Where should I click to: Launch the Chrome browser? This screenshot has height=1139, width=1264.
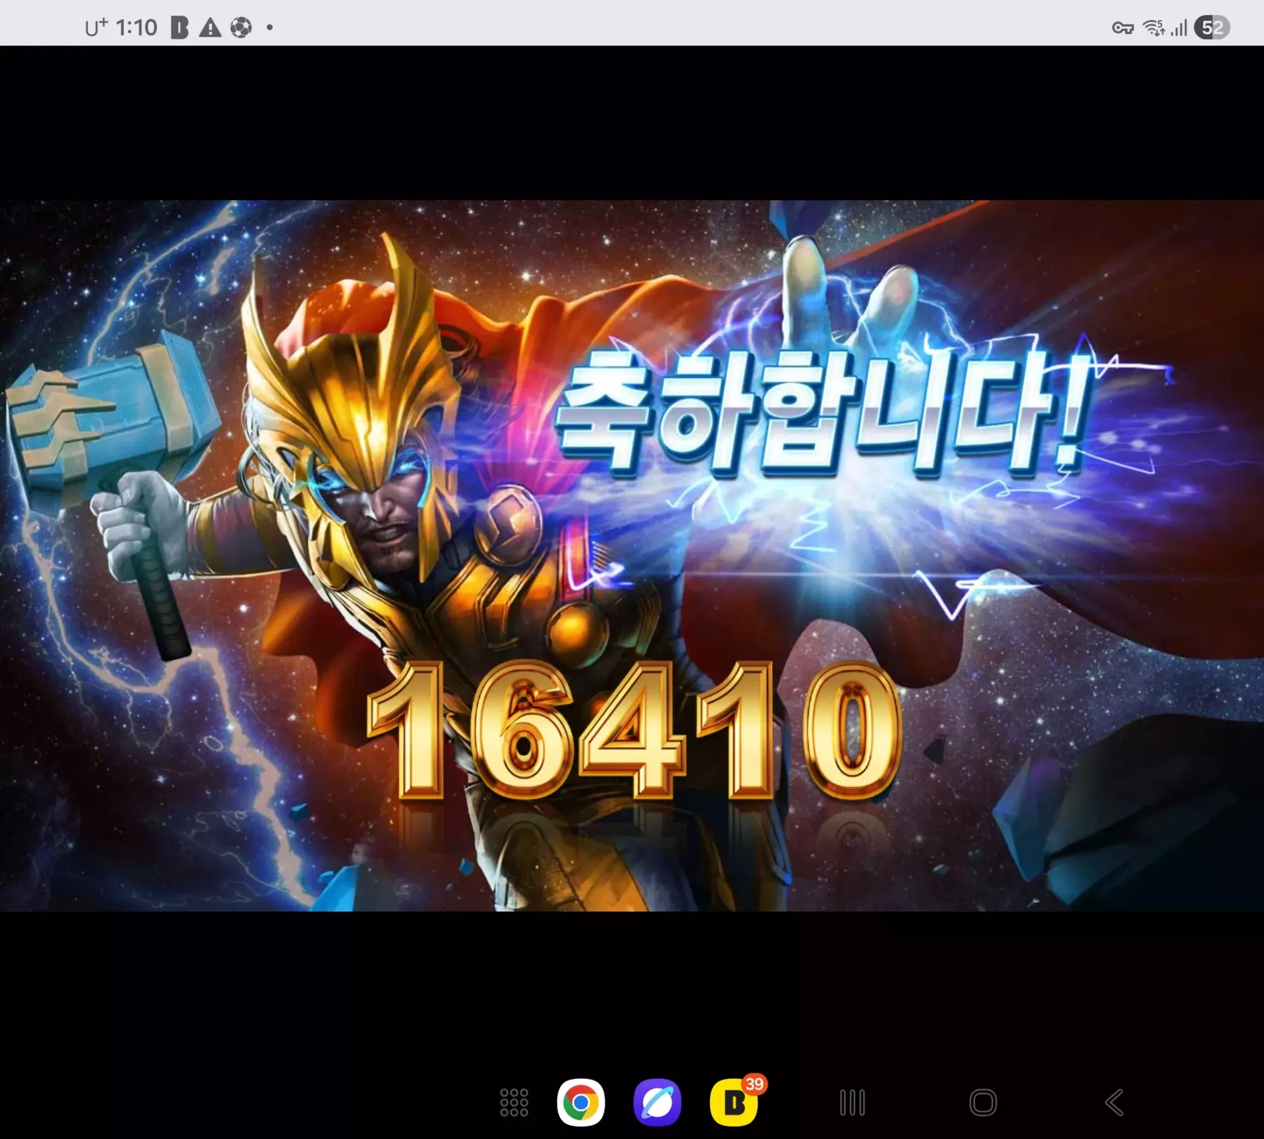pos(580,1102)
